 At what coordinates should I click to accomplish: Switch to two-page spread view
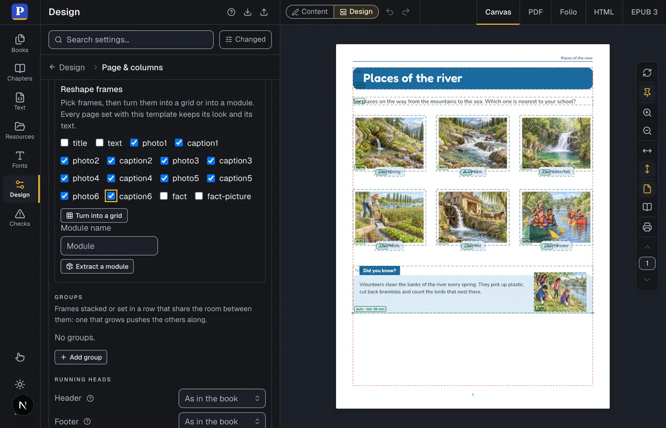click(x=647, y=207)
